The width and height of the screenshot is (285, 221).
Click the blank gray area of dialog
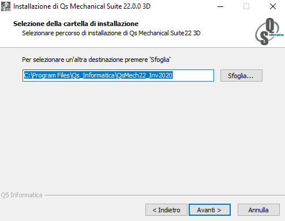142,135
